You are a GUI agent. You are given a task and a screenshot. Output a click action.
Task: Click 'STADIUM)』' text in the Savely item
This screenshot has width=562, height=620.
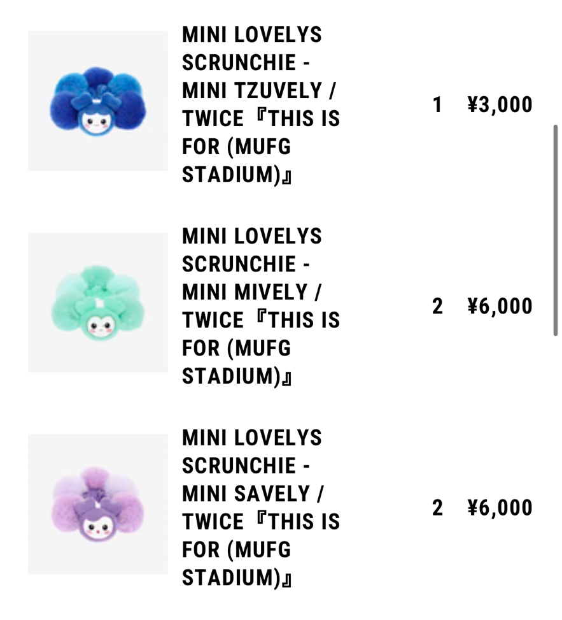[x=237, y=578]
